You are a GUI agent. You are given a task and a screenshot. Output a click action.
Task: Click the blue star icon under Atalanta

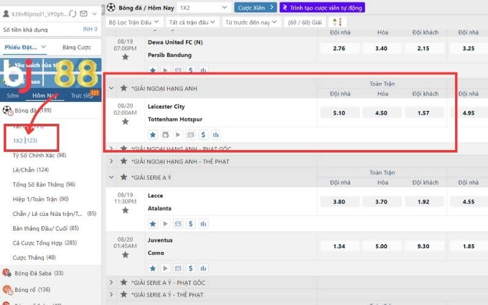[x=152, y=224]
